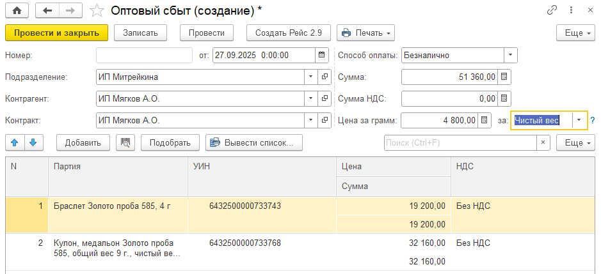Open calendar picker for date field
Image resolution: width=601 pixels, height=274 pixels.
pyautogui.click(x=322, y=55)
